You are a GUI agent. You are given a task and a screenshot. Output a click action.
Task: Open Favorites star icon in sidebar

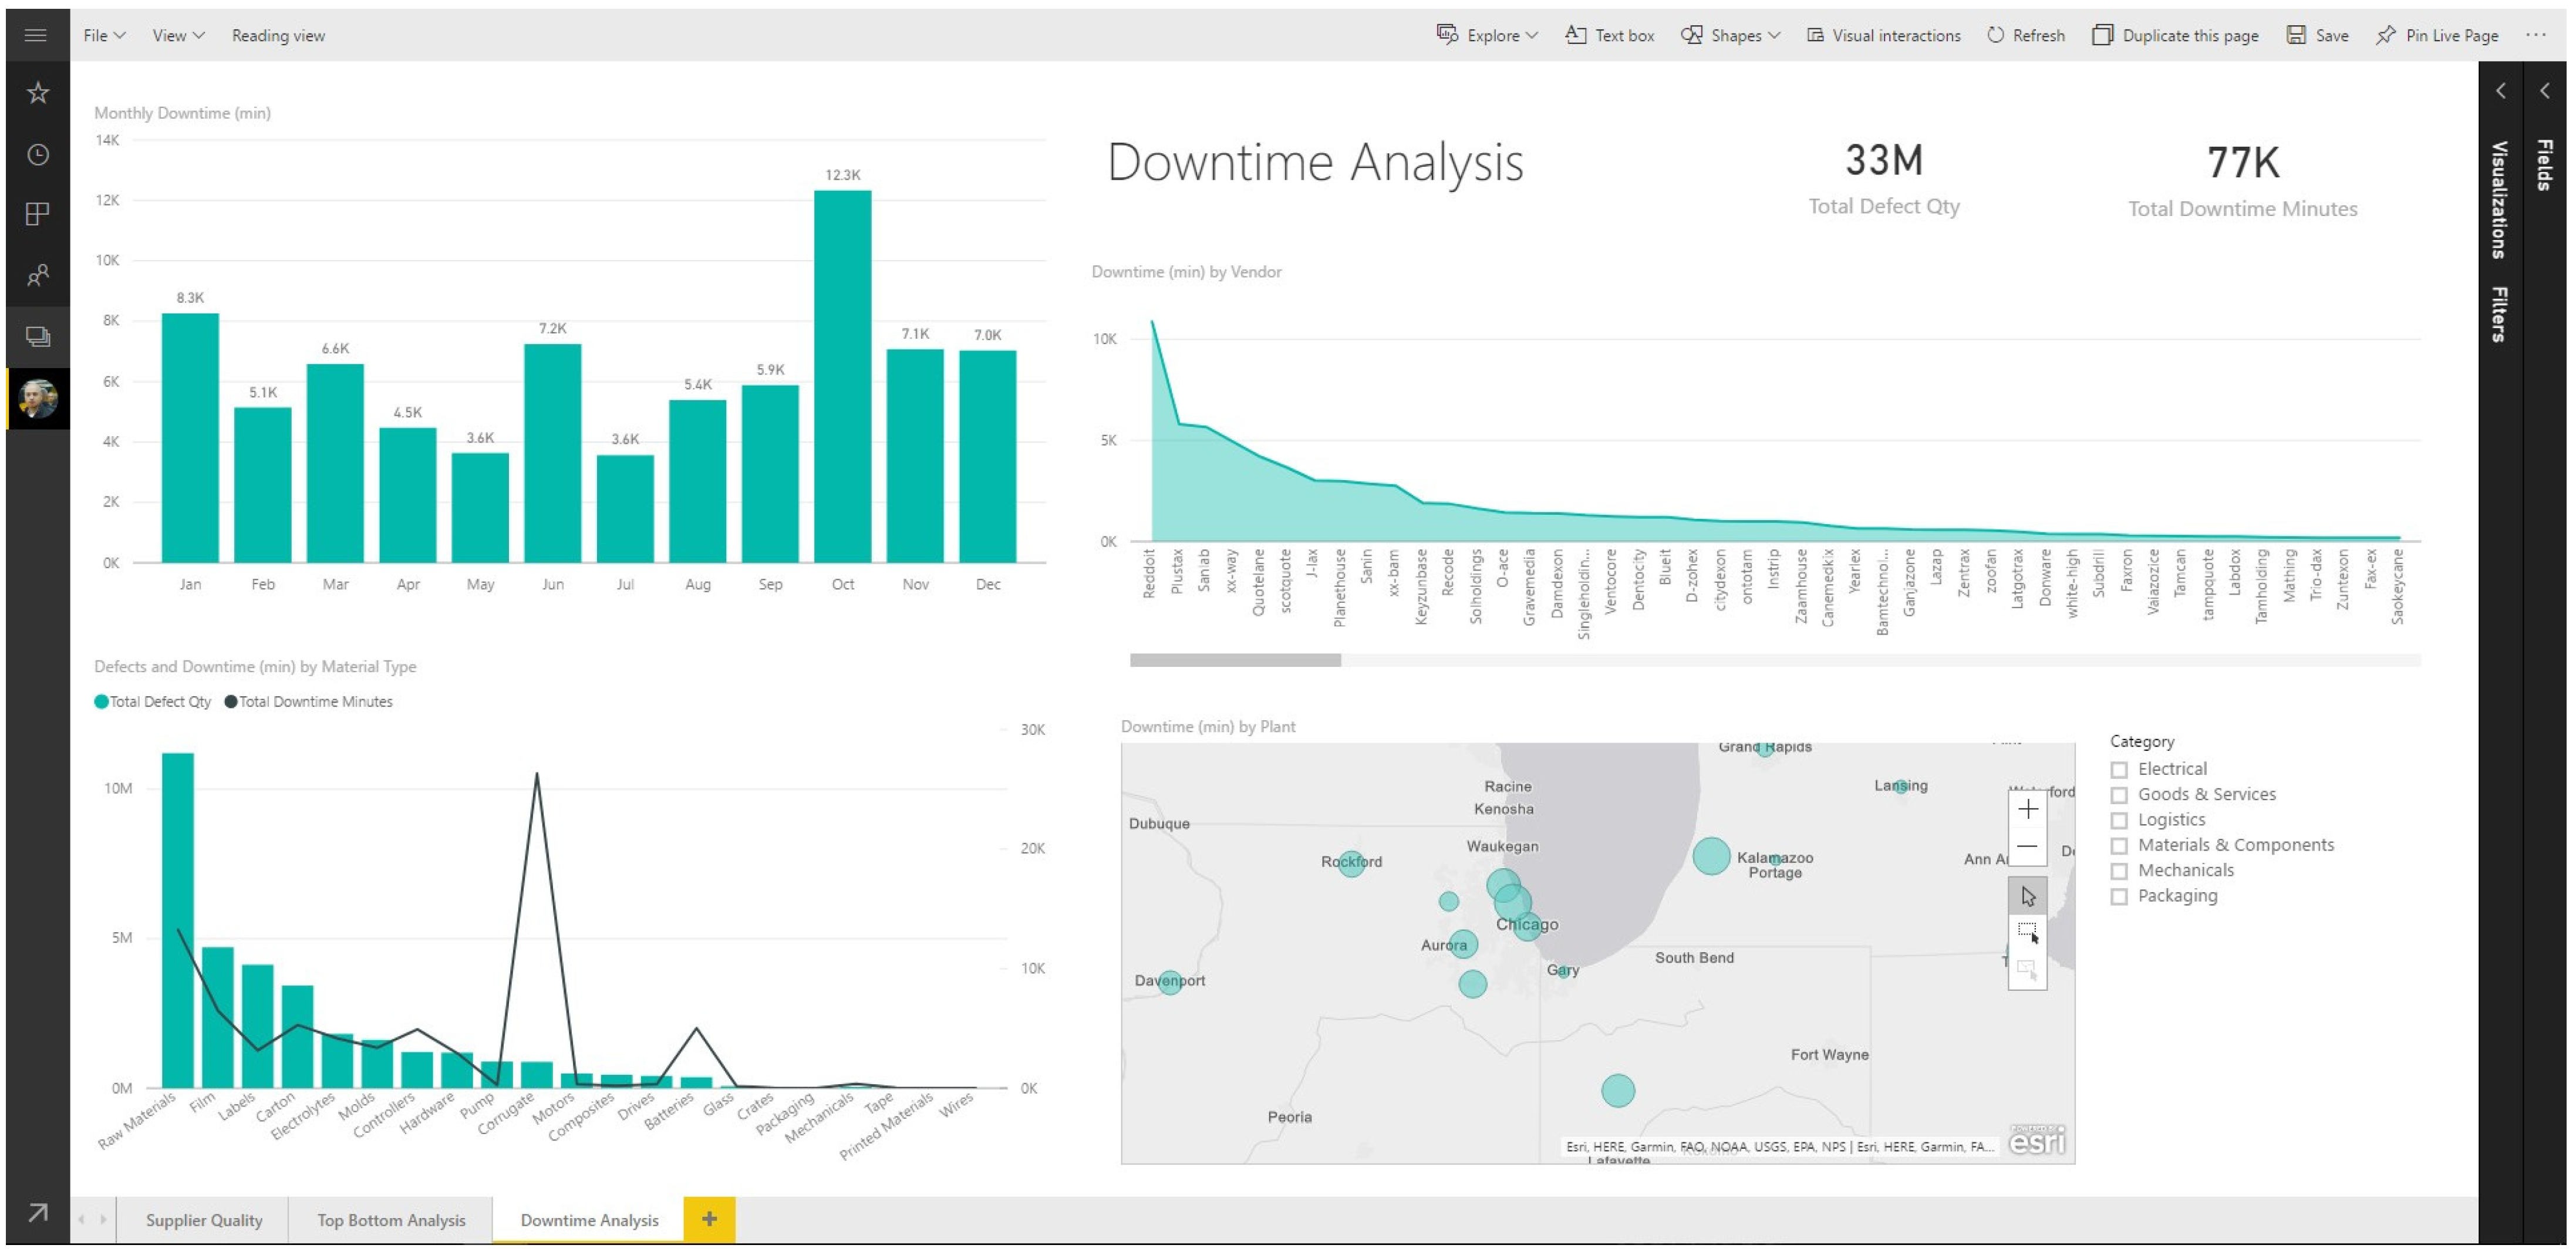38,93
